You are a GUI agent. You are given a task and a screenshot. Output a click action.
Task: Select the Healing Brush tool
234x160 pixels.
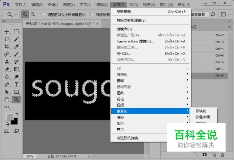coord(6,54)
